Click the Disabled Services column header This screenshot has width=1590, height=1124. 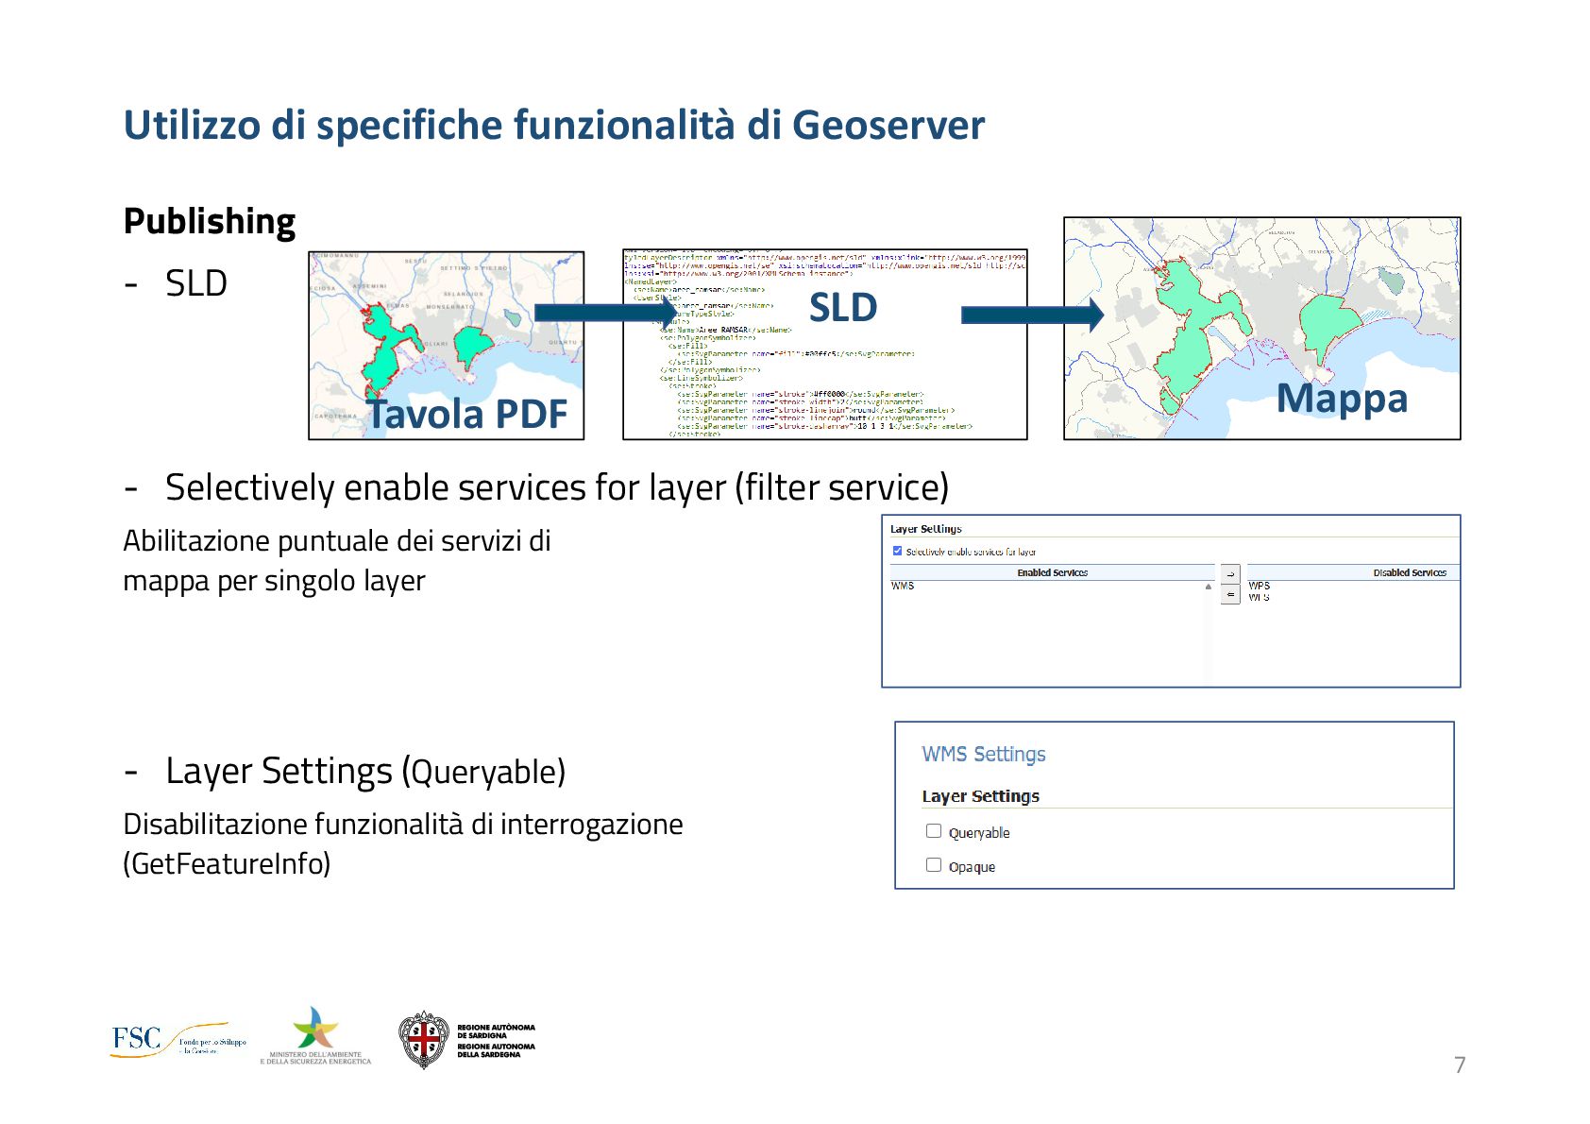click(x=1353, y=572)
